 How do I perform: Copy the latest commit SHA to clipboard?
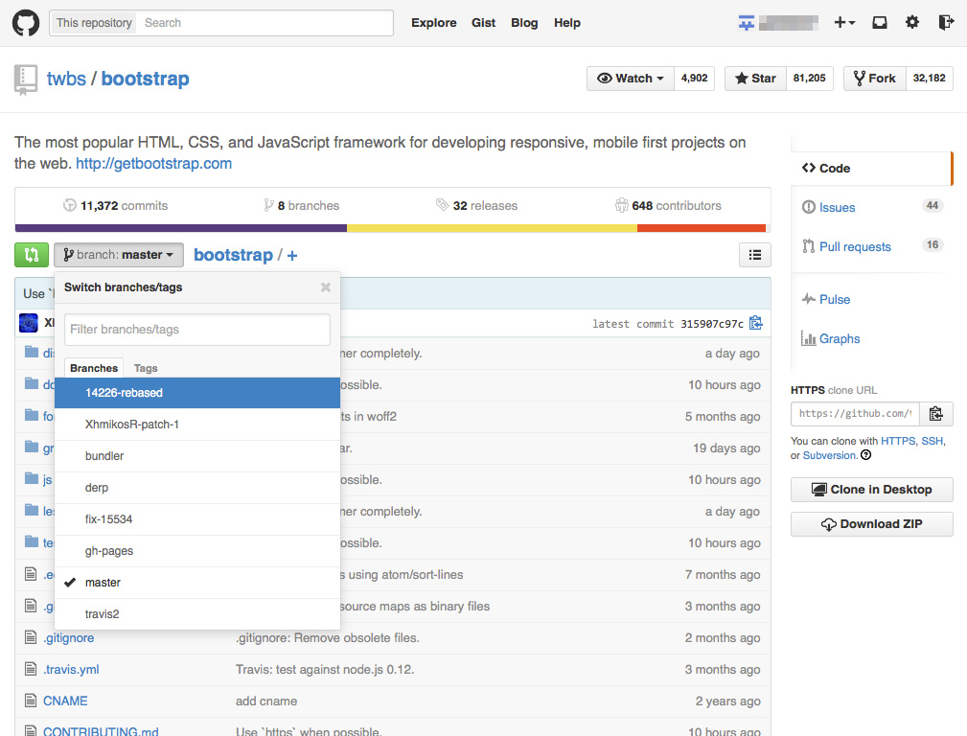coord(756,323)
